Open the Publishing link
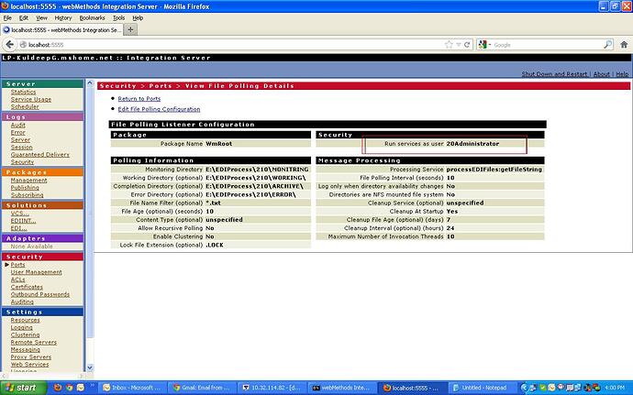Viewport: 633px width, 395px height. tap(25, 188)
